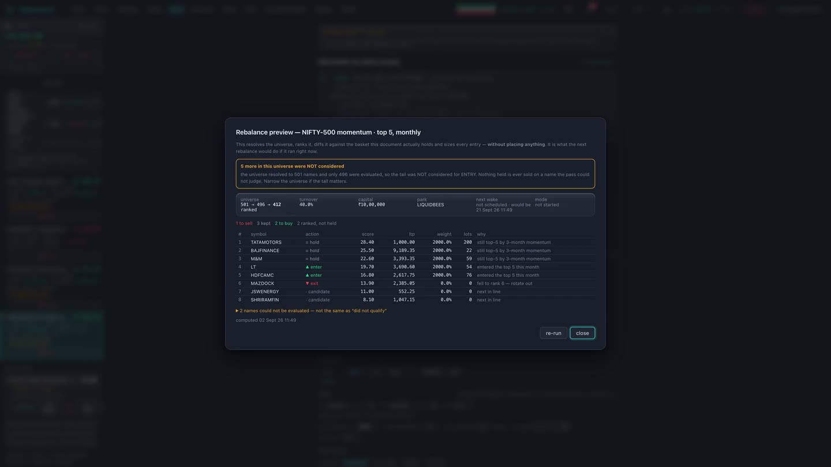
Task: Click the lots value 76 for HDFCAMC
Action: (469, 275)
